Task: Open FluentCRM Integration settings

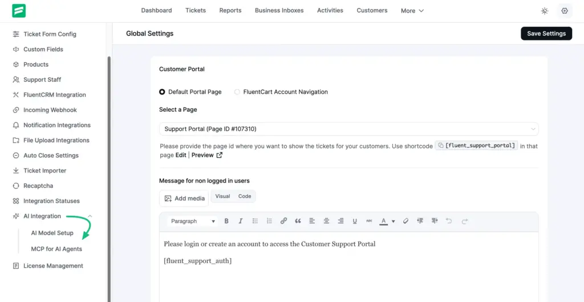Action: (54, 95)
